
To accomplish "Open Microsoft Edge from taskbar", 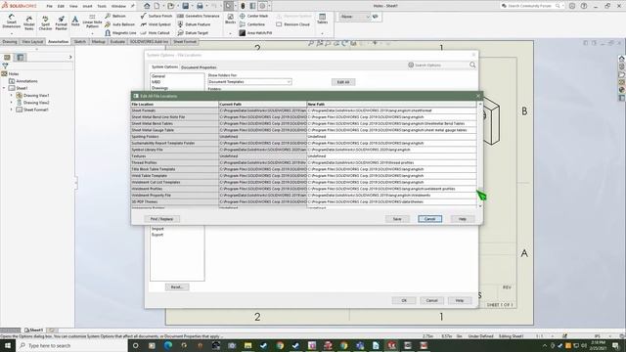I will click(x=167, y=345).
